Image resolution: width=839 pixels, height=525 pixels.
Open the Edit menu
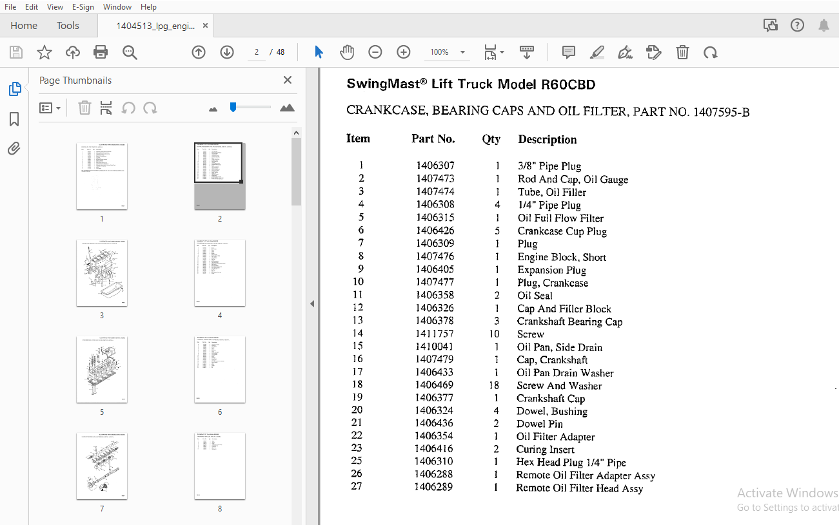32,6
